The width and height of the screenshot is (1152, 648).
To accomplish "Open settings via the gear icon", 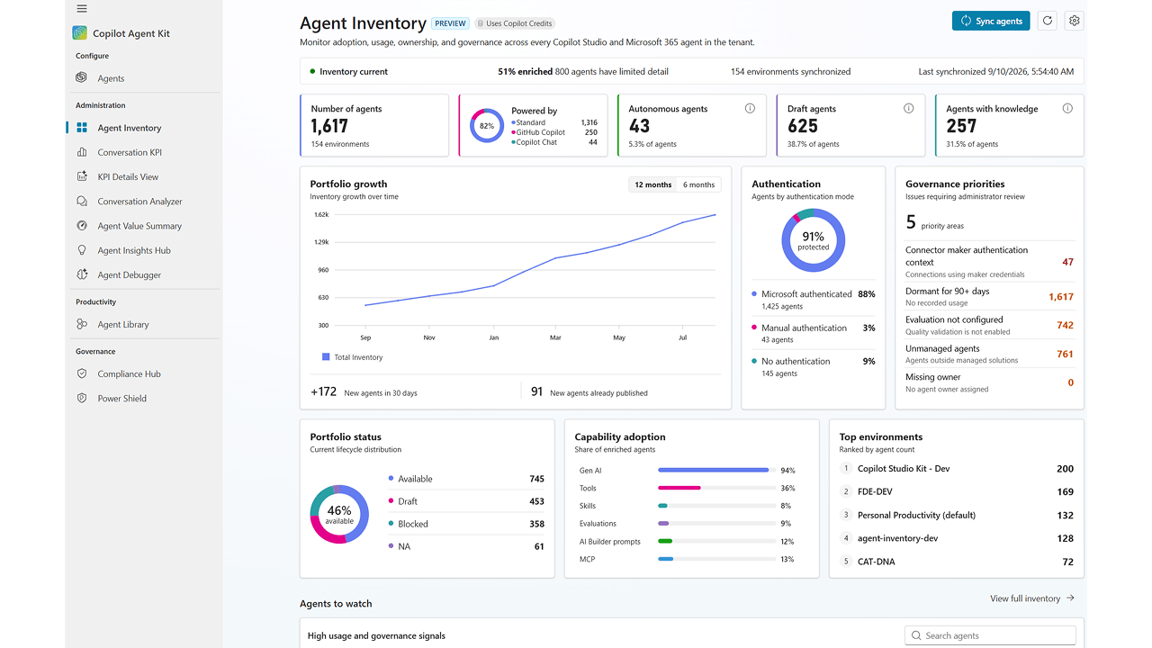I will (1074, 21).
